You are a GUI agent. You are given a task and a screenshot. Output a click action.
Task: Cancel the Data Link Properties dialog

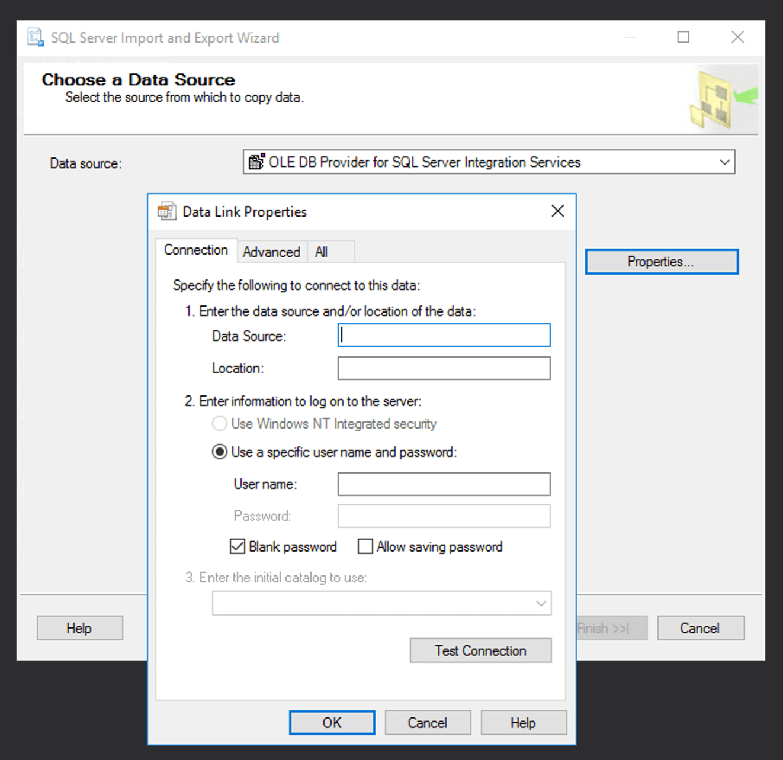(428, 723)
